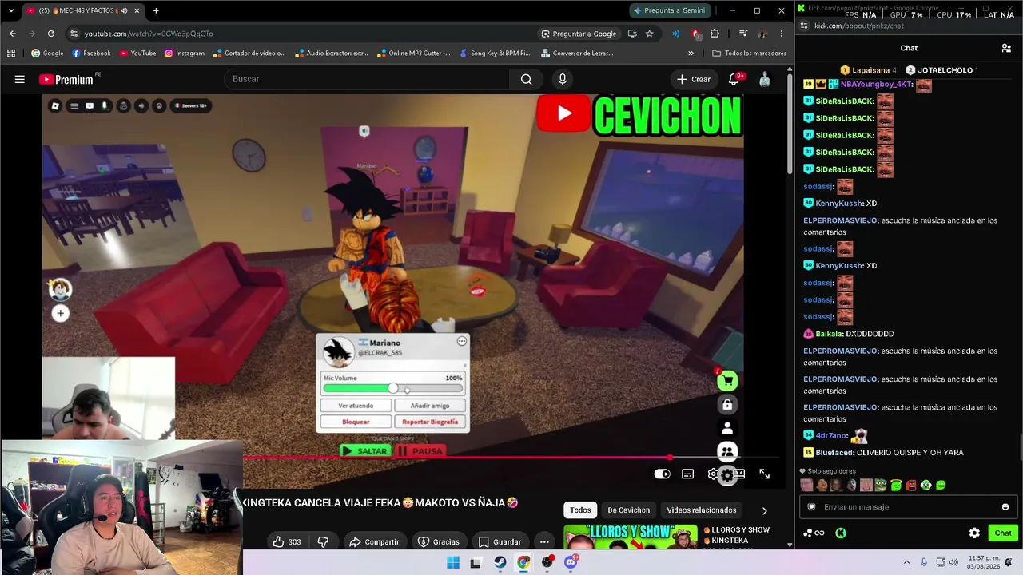
Task: Click the Gracias button
Action: pos(439,541)
